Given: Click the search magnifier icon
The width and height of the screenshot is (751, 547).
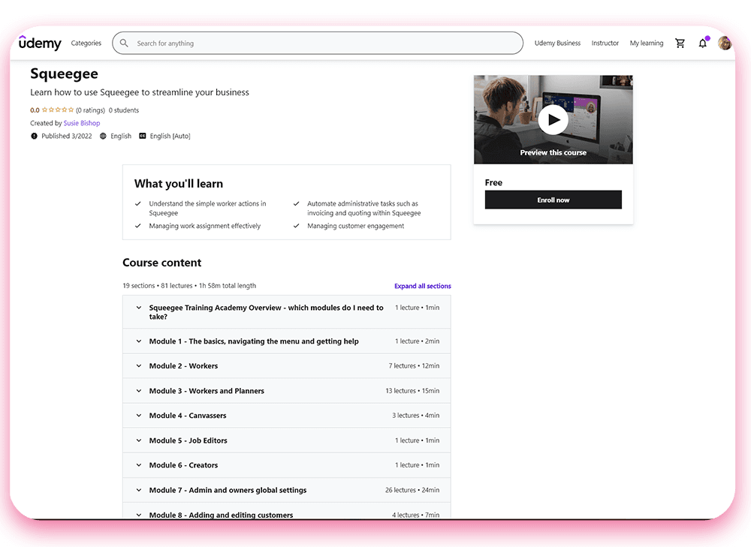Looking at the screenshot, I should click(125, 44).
